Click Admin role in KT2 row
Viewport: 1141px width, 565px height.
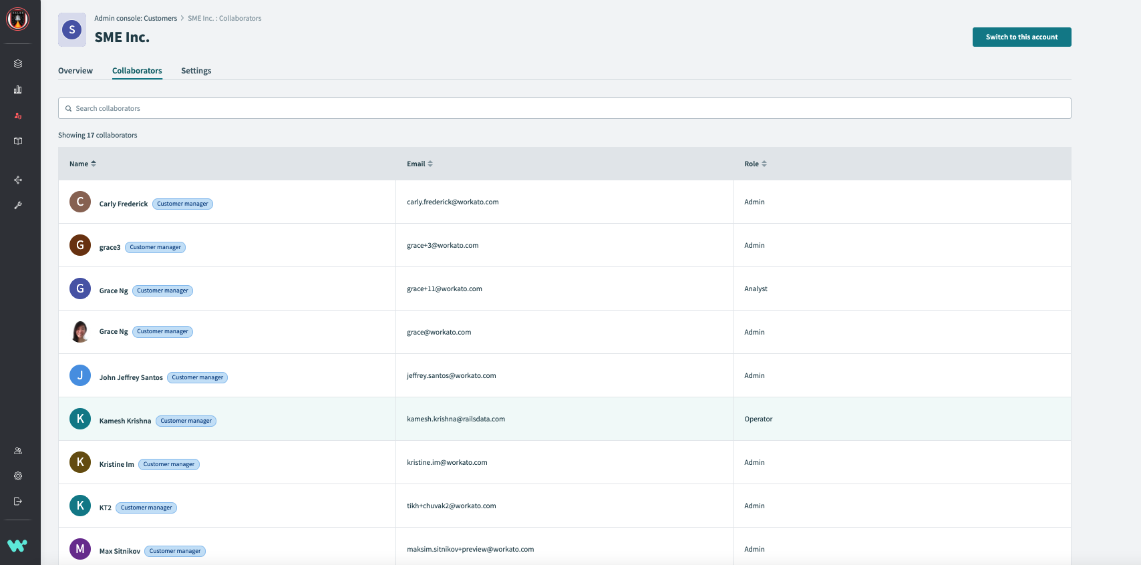coord(755,506)
